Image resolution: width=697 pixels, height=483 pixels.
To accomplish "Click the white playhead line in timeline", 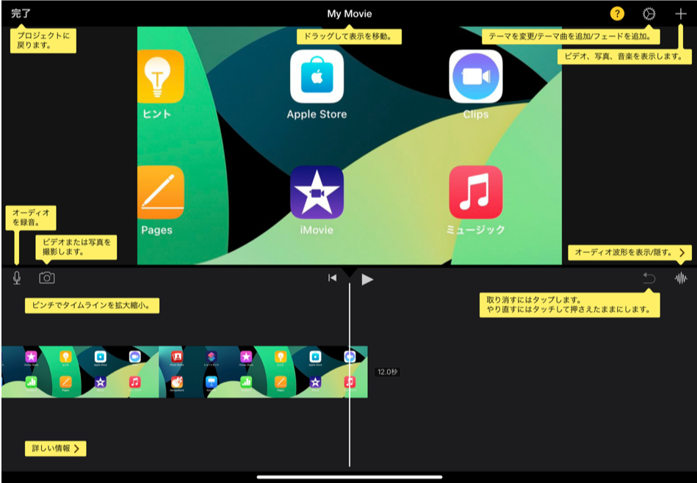I will click(350, 376).
